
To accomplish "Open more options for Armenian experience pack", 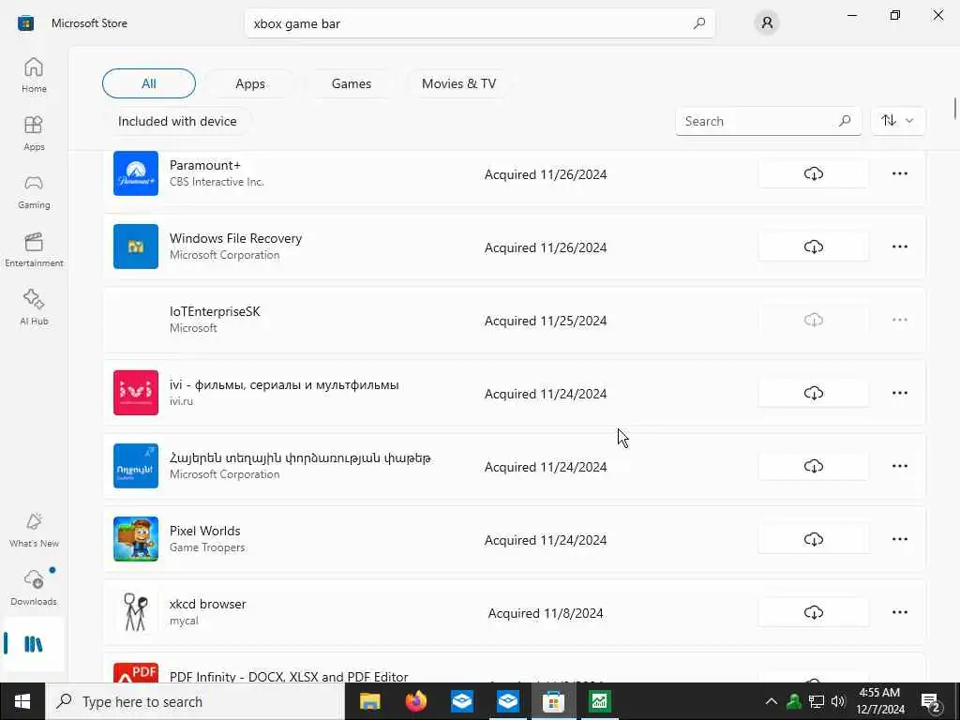I will pyautogui.click(x=899, y=466).
